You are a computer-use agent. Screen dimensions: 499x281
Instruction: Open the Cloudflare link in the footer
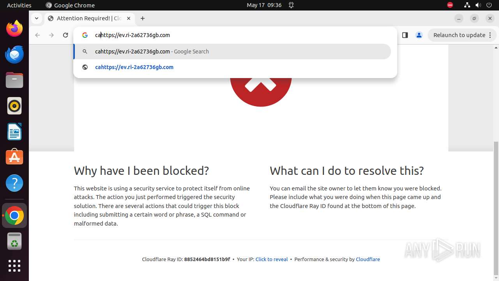(368, 259)
